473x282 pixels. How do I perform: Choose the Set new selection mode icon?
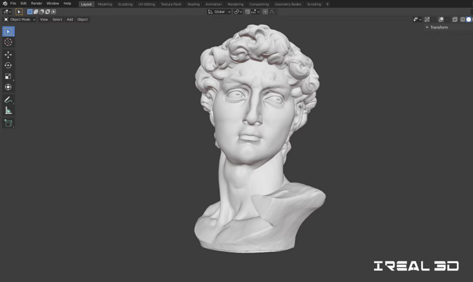pos(30,12)
